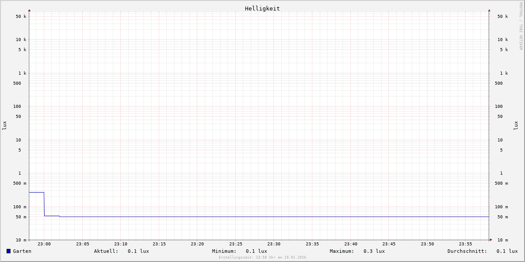525x262 pixels.
Task: Click the red arrow atop the left axis
Action: [29, 10]
